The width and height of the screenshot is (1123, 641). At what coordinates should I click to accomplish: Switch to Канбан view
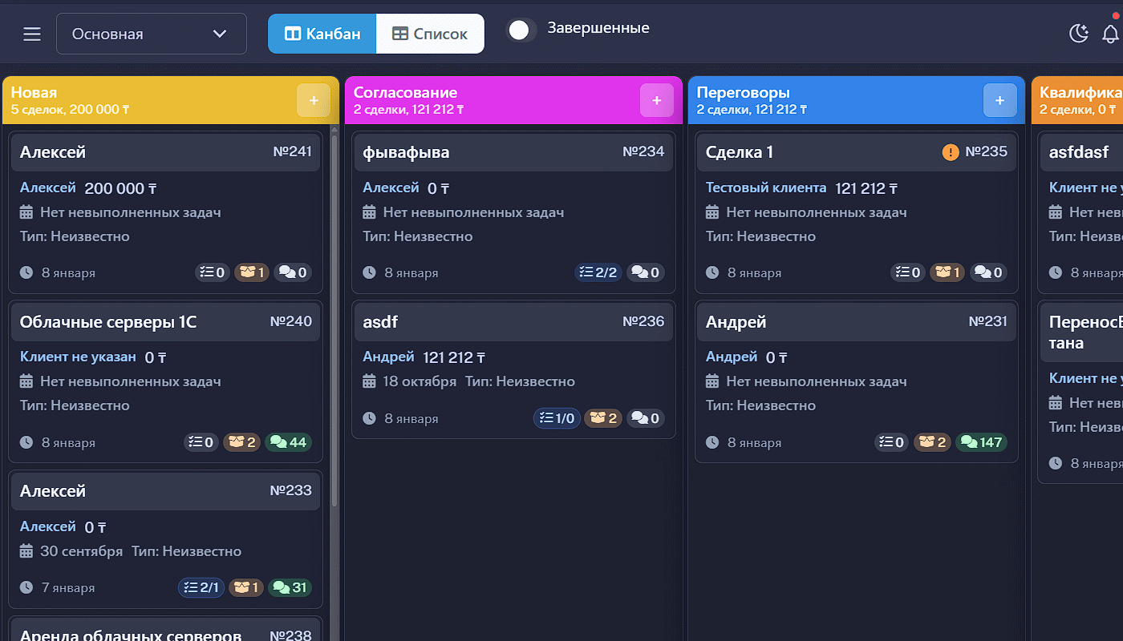[x=322, y=34]
